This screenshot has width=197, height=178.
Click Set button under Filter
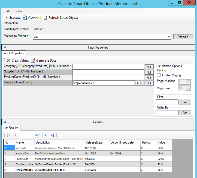pos(185,102)
